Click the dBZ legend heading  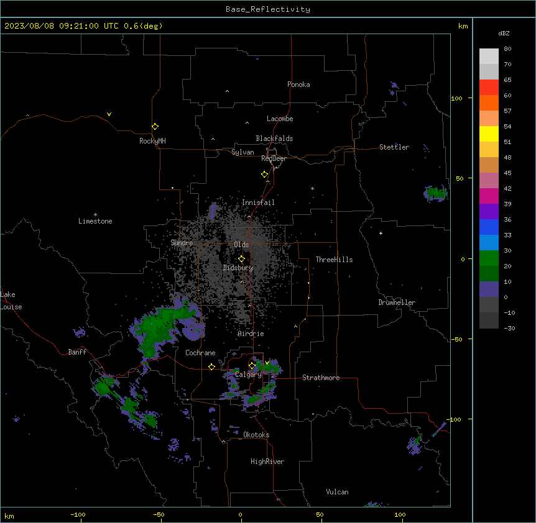[504, 33]
